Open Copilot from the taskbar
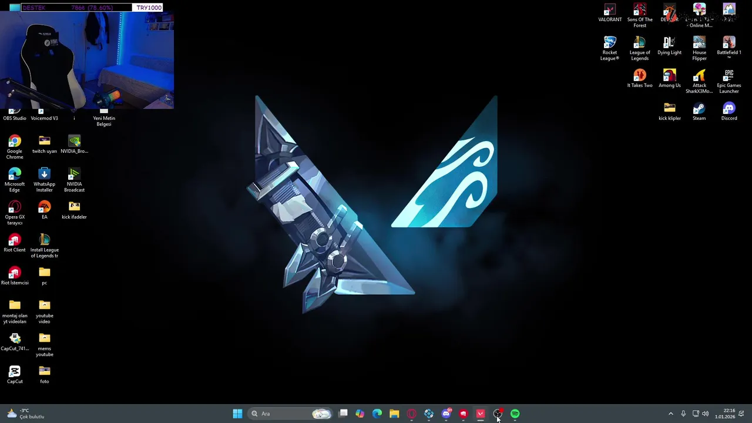This screenshot has width=752, height=423. [x=360, y=414]
